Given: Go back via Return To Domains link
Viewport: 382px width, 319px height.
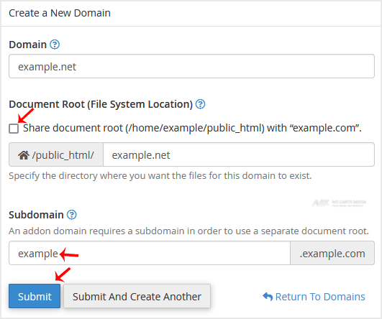Looking at the screenshot, I should 320,297.
